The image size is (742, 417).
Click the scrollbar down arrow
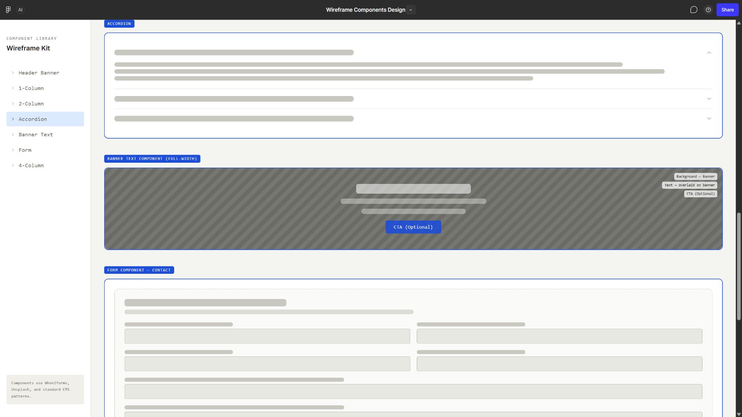coord(739,414)
